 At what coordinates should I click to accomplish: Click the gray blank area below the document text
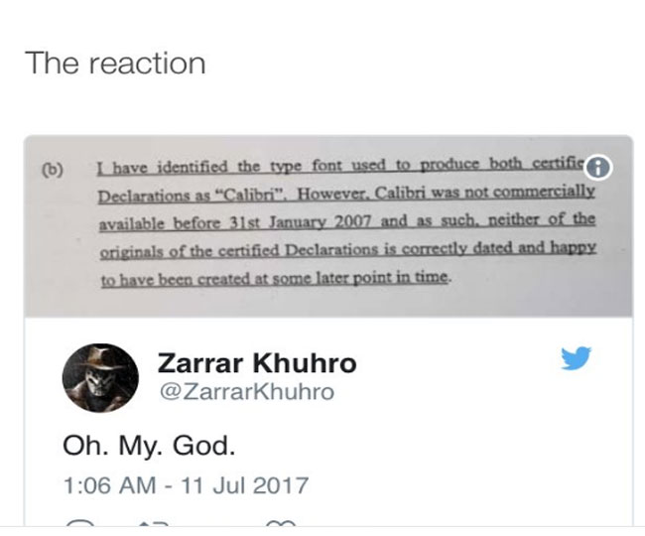[328, 303]
